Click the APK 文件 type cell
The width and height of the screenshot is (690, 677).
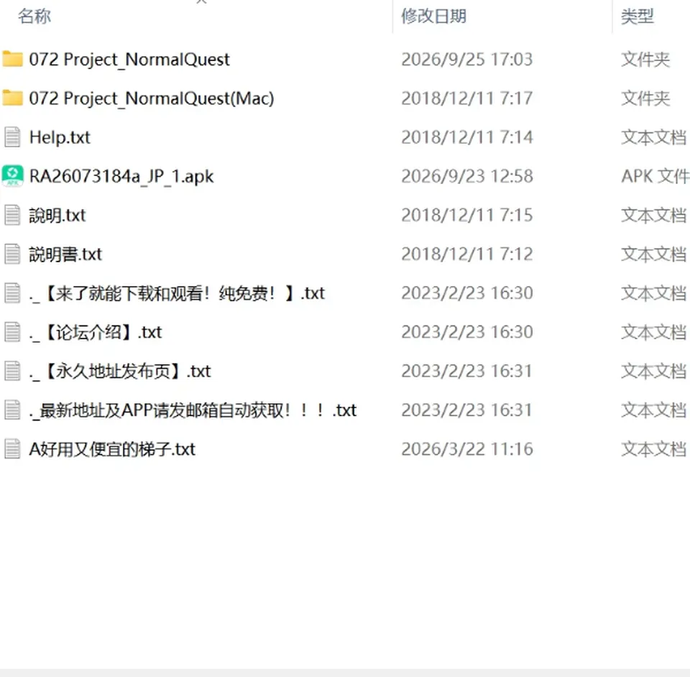pyautogui.click(x=655, y=176)
